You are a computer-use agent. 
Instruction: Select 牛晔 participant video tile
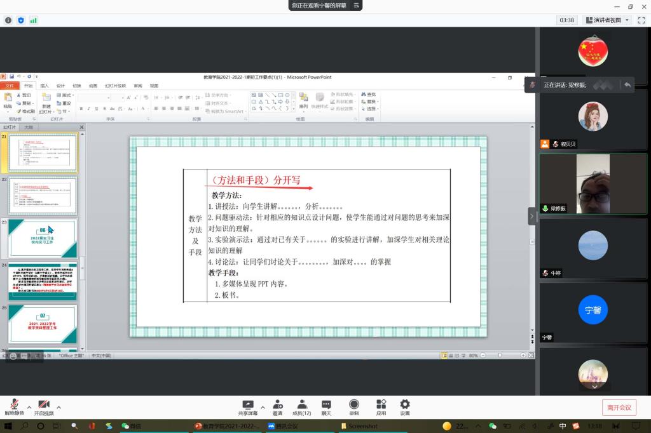593,248
